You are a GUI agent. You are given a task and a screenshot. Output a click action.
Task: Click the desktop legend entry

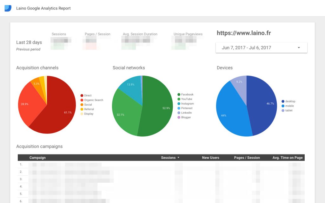(289, 101)
